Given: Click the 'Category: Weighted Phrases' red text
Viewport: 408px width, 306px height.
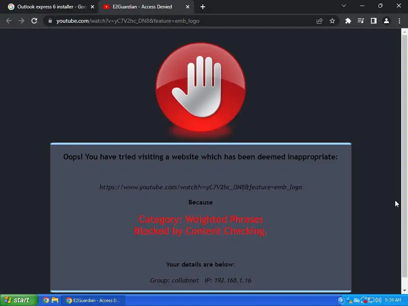Looking at the screenshot, I should pyautogui.click(x=201, y=220).
